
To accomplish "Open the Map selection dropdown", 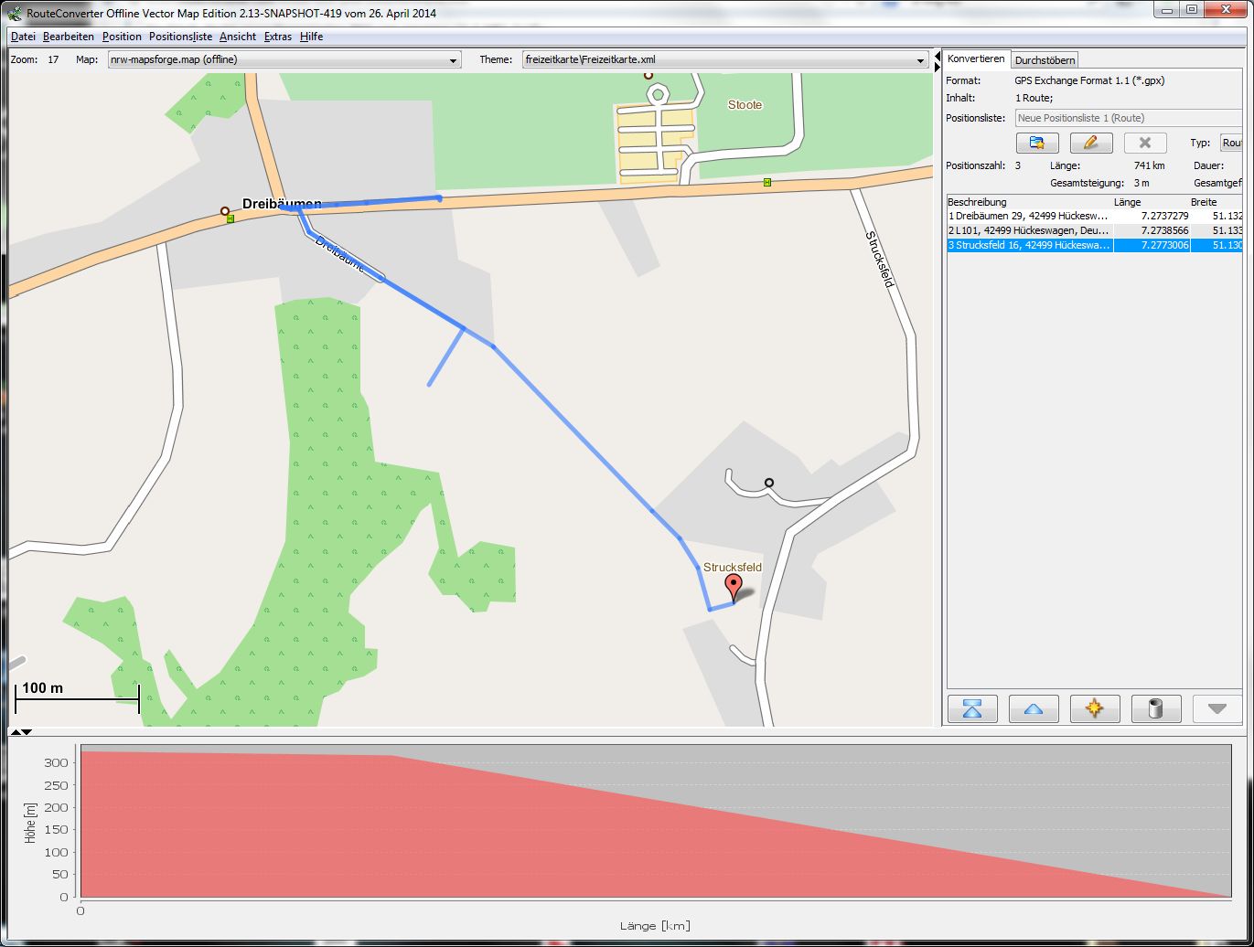I will (x=284, y=60).
